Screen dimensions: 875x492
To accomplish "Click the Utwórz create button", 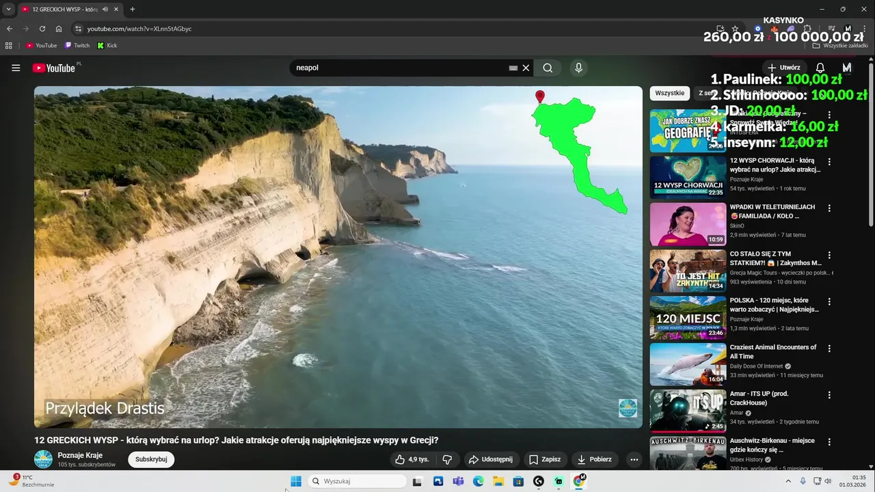I will pyautogui.click(x=783, y=68).
